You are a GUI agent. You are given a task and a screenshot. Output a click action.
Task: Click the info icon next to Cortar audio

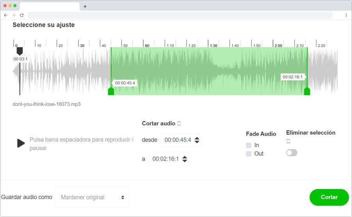tap(179, 124)
